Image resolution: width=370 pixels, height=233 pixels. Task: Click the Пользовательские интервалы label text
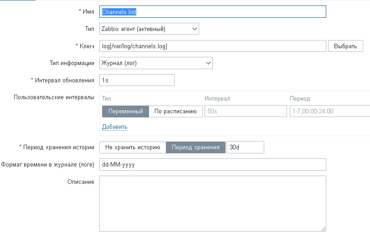pyautogui.click(x=54, y=97)
